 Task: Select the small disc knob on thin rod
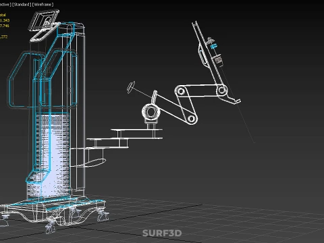pyautogui.click(x=131, y=87)
